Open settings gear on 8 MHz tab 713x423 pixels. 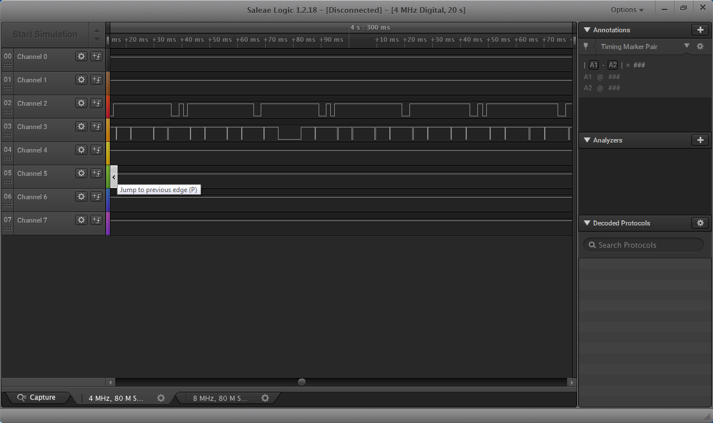click(x=265, y=398)
